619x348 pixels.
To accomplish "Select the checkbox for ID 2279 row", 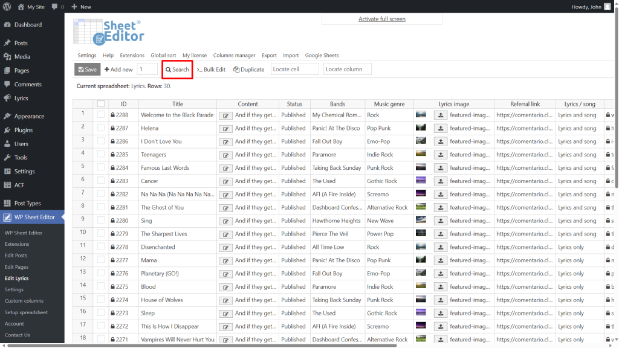I will 101,233.
